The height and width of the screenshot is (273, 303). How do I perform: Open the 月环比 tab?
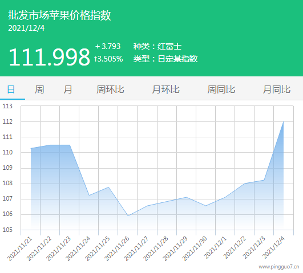pyautogui.click(x=165, y=89)
